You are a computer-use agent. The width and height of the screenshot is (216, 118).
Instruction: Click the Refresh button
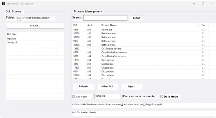click(83, 87)
